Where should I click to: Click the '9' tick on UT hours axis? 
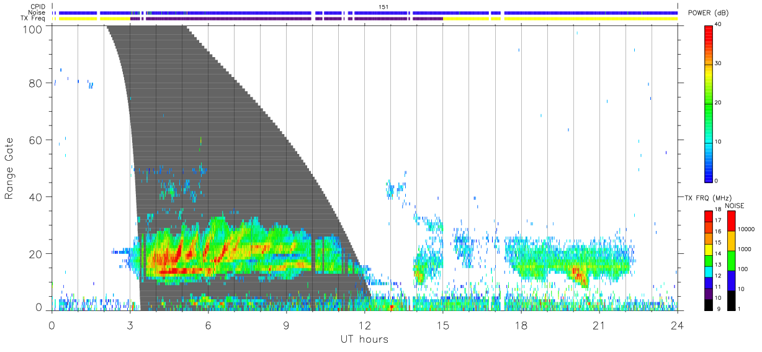click(x=286, y=325)
